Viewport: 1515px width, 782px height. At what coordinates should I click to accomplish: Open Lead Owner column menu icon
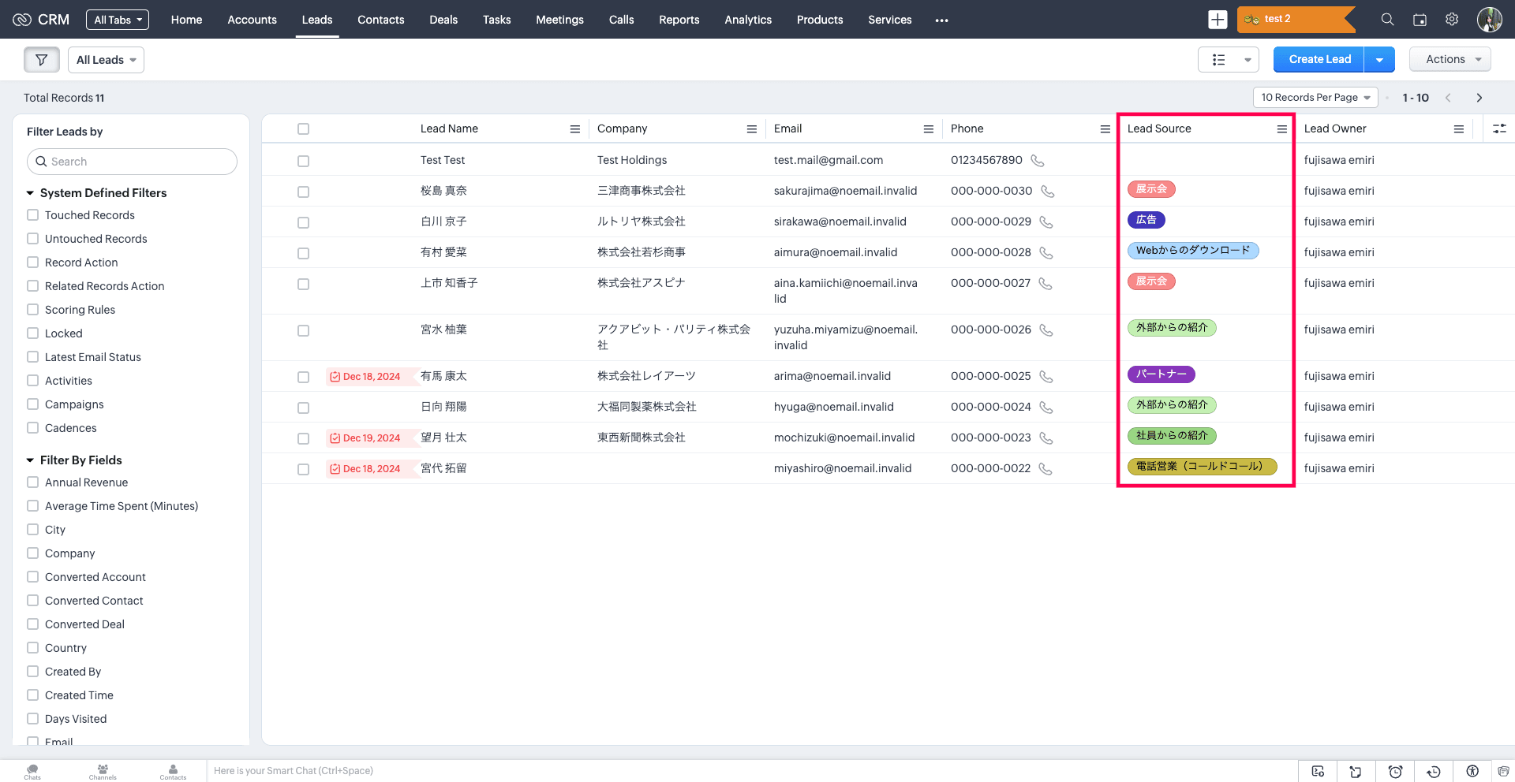(1459, 129)
